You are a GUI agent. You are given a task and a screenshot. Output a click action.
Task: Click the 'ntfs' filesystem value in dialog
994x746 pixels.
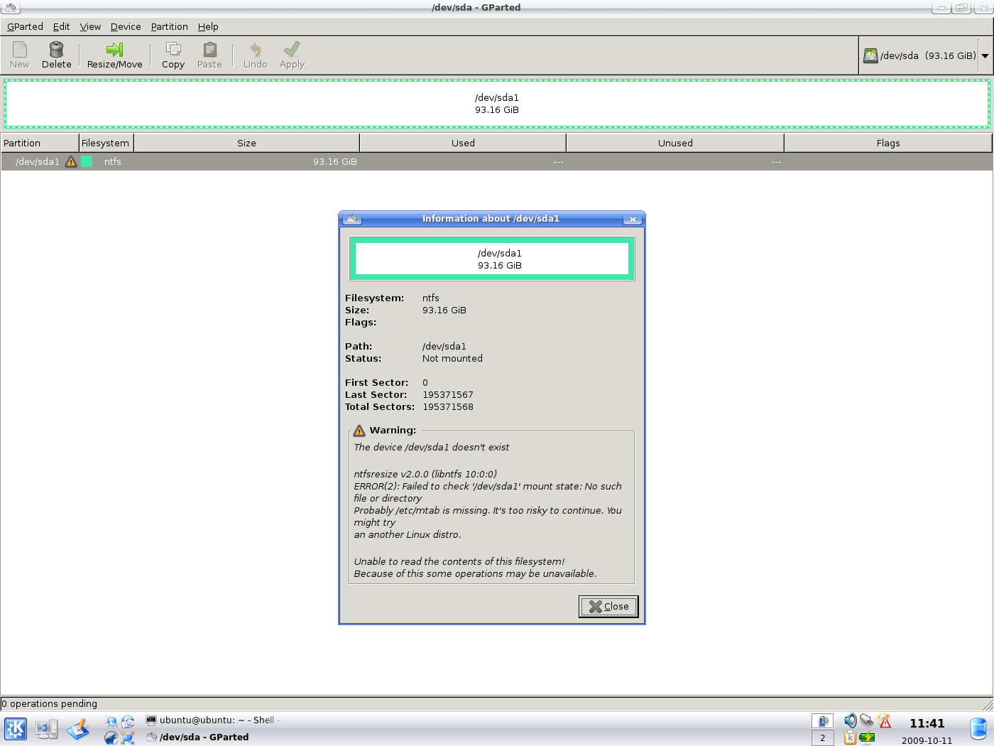pos(431,298)
